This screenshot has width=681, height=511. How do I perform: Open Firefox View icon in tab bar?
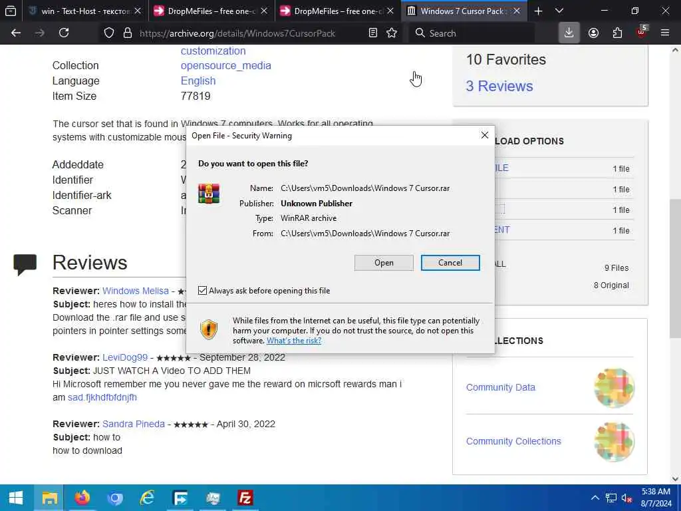[x=11, y=11]
